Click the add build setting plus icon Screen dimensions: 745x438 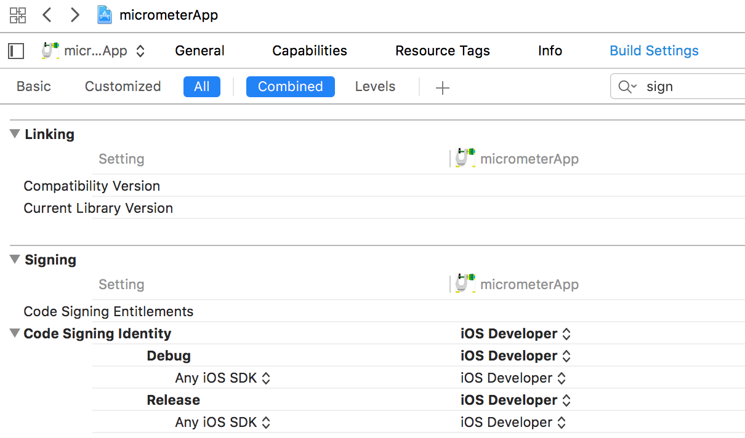[442, 87]
